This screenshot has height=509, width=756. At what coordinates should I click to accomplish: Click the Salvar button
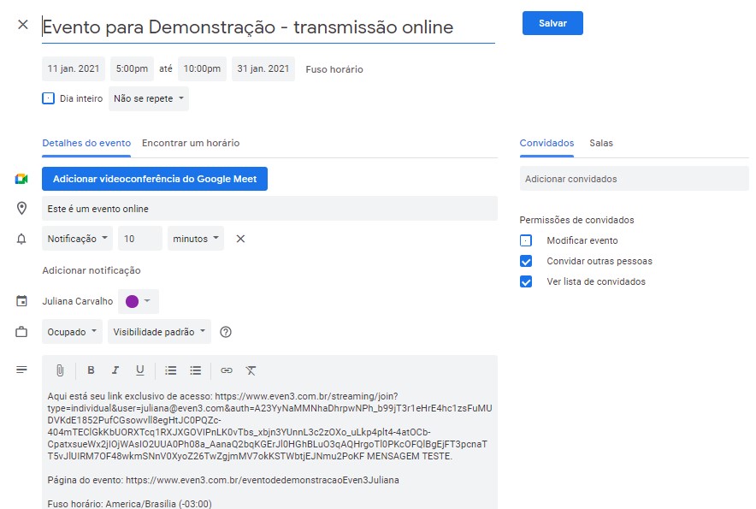click(x=552, y=23)
